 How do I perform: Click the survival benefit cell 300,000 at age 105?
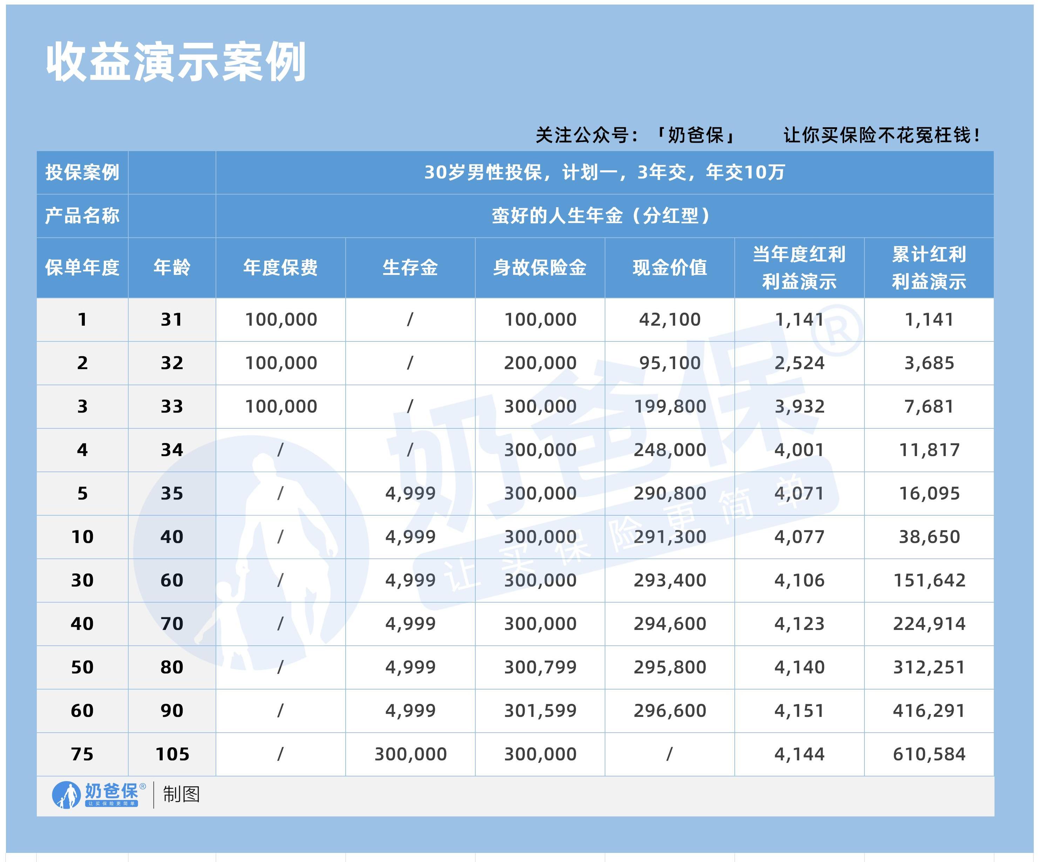click(410, 754)
